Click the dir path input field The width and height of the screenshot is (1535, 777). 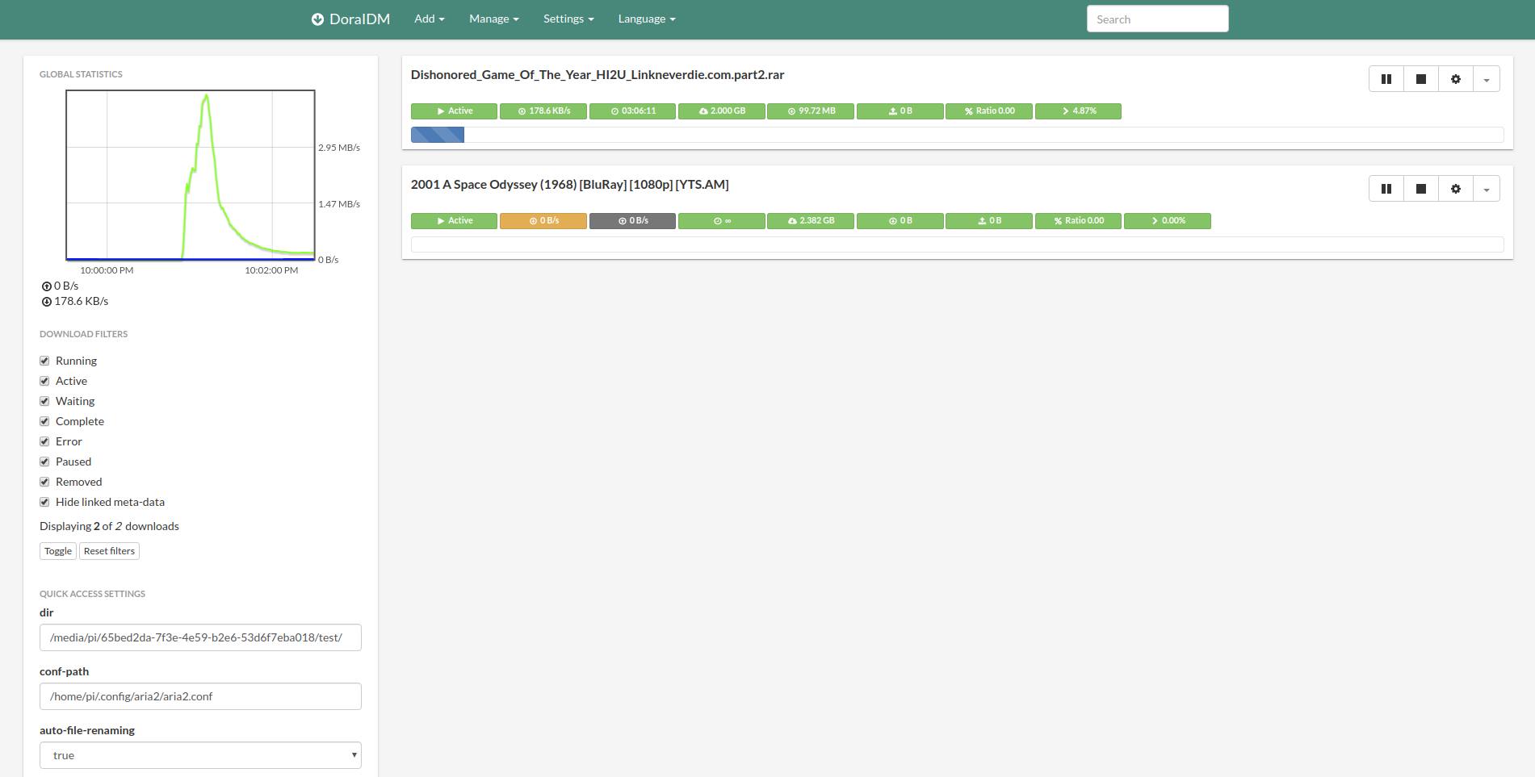pyautogui.click(x=200, y=637)
